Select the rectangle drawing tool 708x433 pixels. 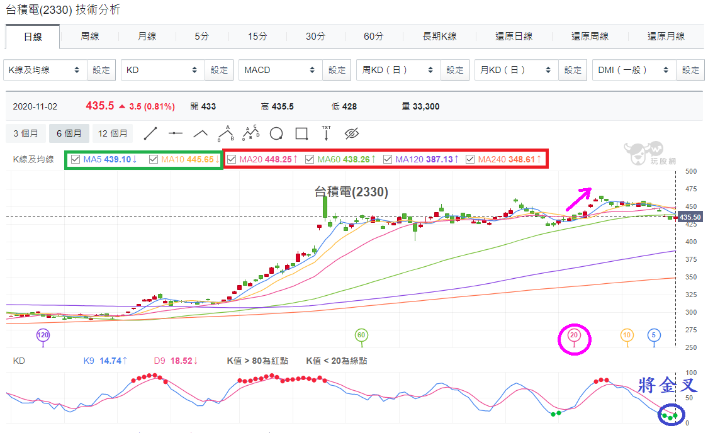tap(301, 133)
